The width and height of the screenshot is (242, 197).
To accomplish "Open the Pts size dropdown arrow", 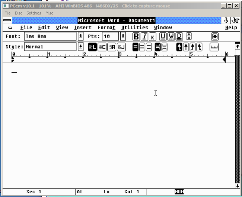I will (x=123, y=36).
